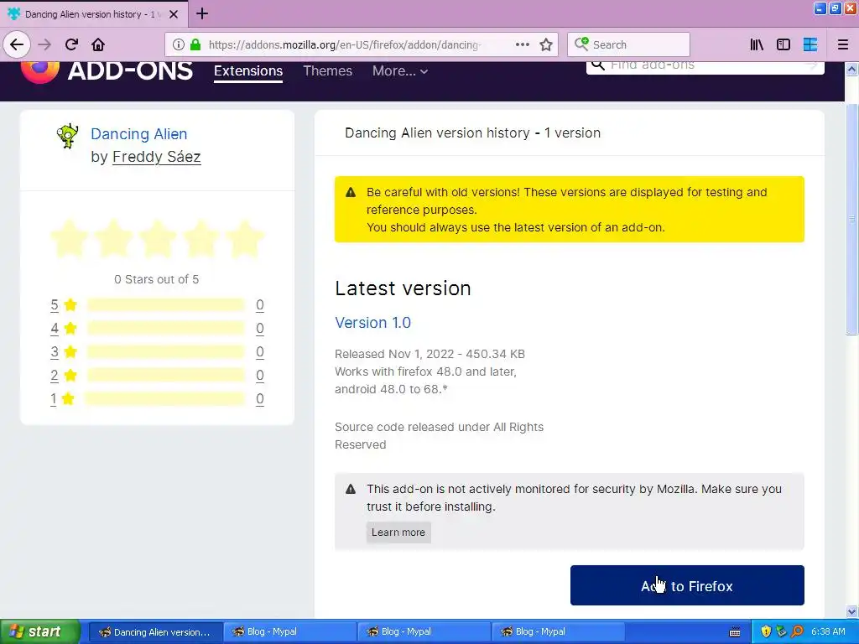Toggle the sidebar view icon
Viewport: 859px width, 644px height.
point(784,44)
